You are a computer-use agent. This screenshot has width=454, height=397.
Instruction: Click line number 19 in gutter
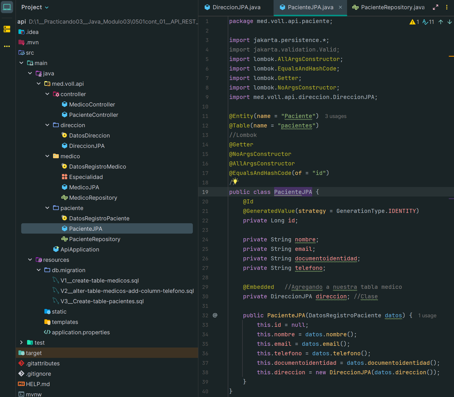[205, 192]
